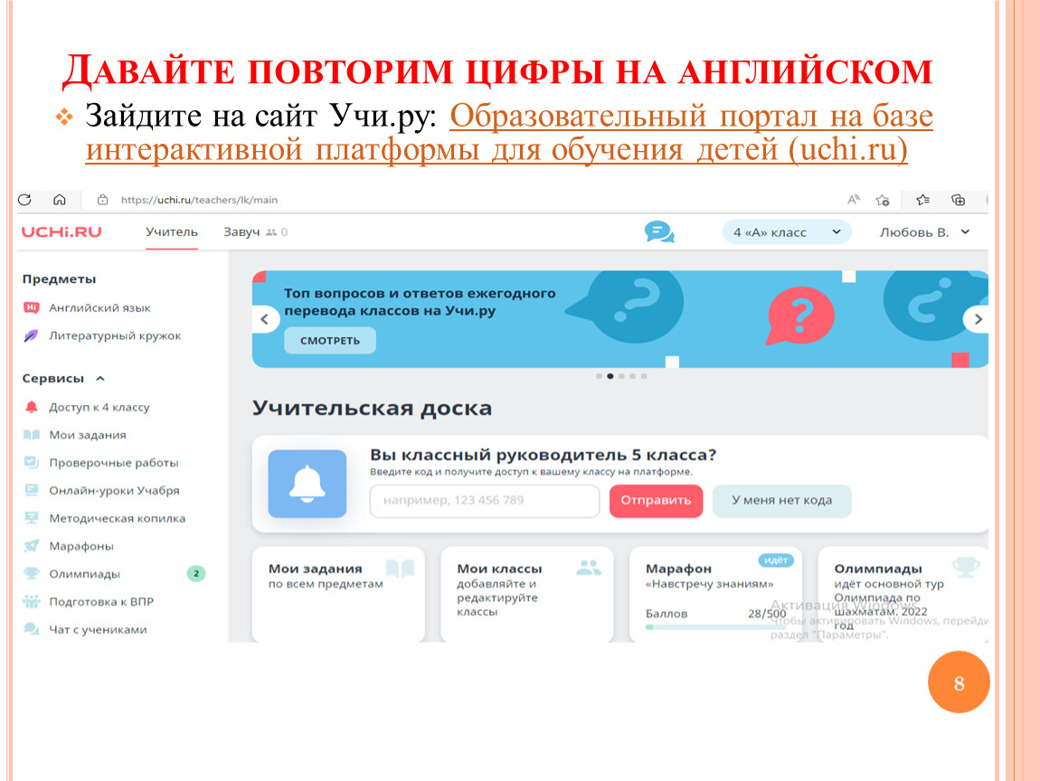
Task: Click the bell icon beside Доступ к 4 классу
Action: pos(31,407)
